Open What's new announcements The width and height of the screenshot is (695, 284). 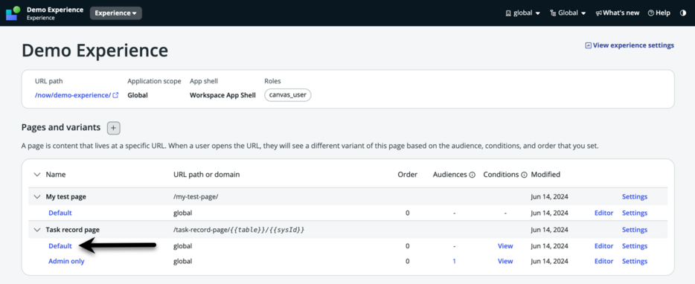pyautogui.click(x=618, y=13)
